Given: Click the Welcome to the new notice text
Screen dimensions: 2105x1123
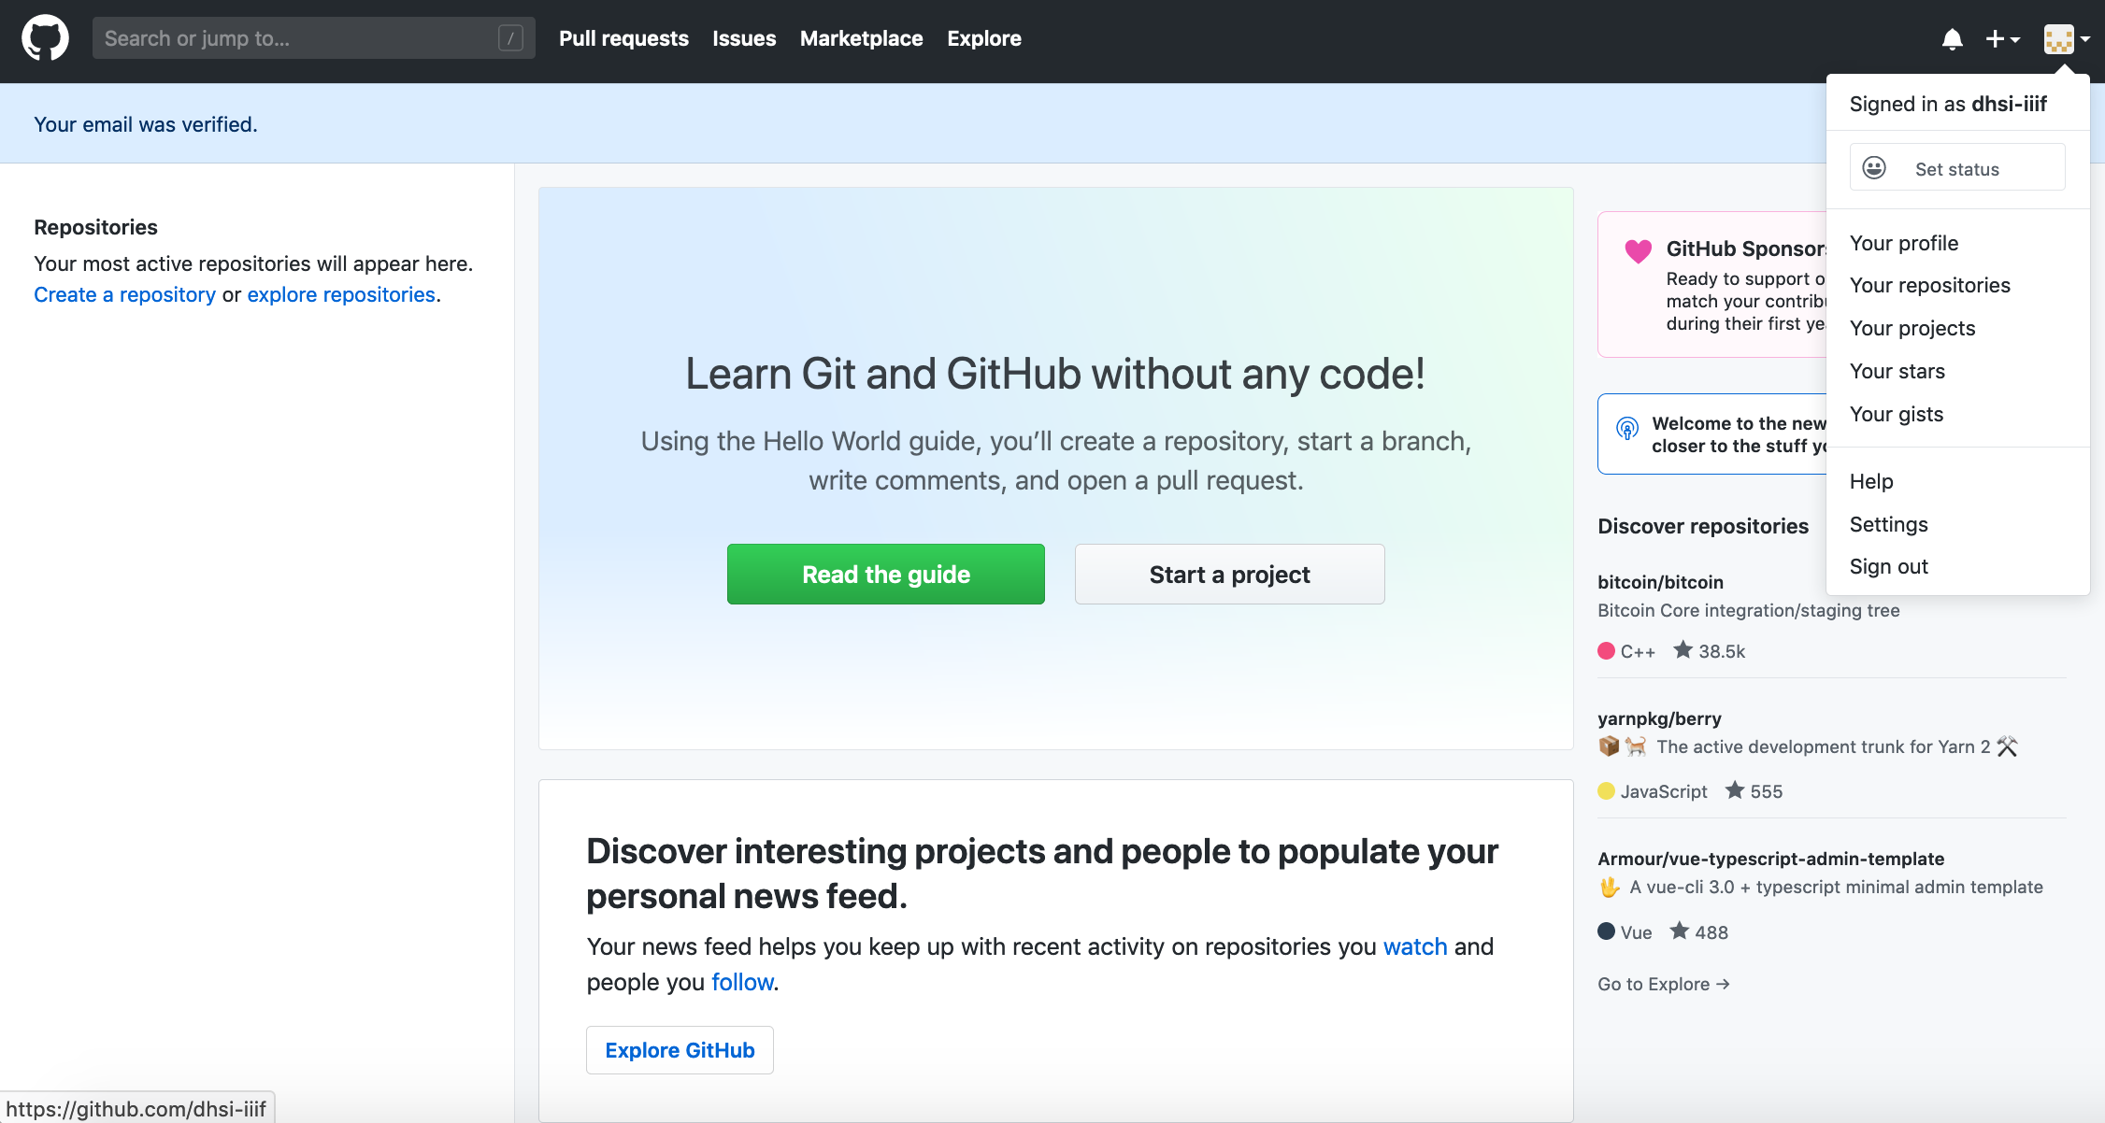Looking at the screenshot, I should (x=1739, y=434).
